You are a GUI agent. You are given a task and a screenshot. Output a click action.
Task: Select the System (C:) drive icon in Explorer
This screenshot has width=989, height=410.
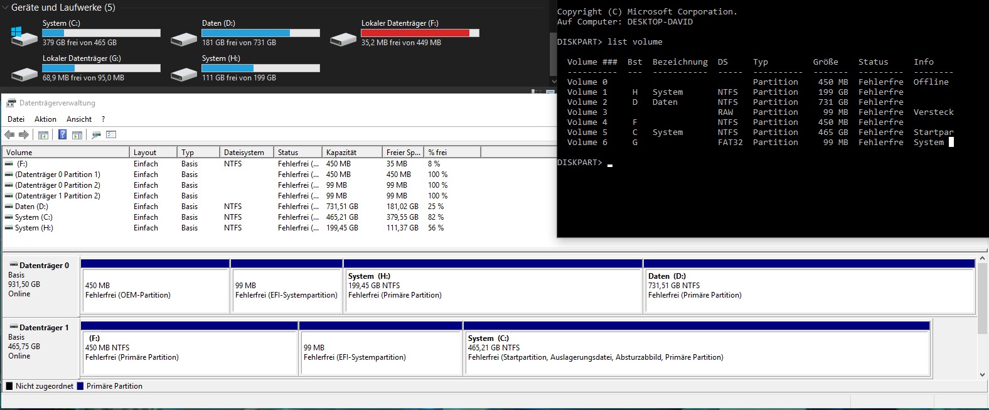click(24, 36)
